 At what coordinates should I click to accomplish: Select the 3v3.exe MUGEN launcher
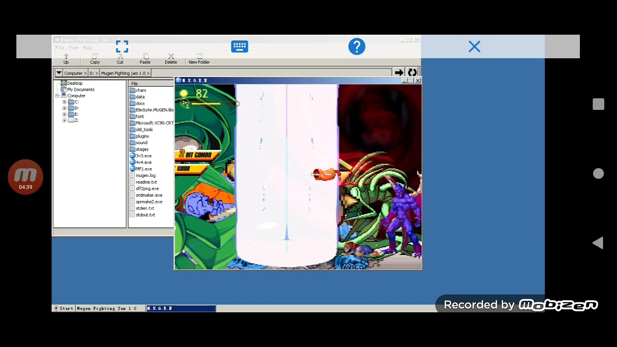pyautogui.click(x=140, y=156)
